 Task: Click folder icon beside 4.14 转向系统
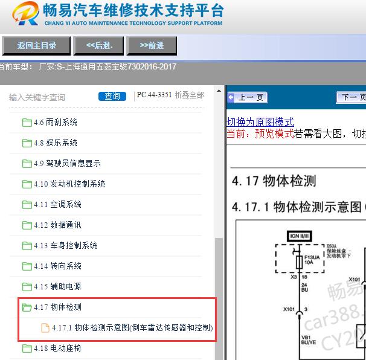tap(27, 266)
